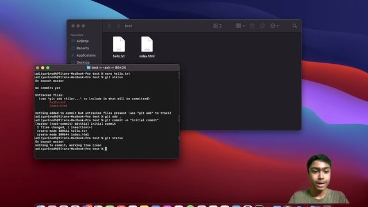Click the Terminal cursor at last prompt
The width and height of the screenshot is (368, 207).
[x=106, y=149]
